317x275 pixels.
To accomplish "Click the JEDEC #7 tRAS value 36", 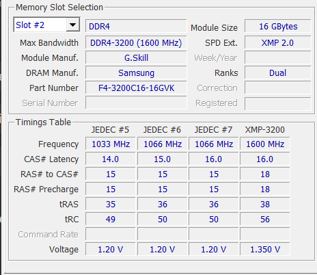I will point(214,204).
